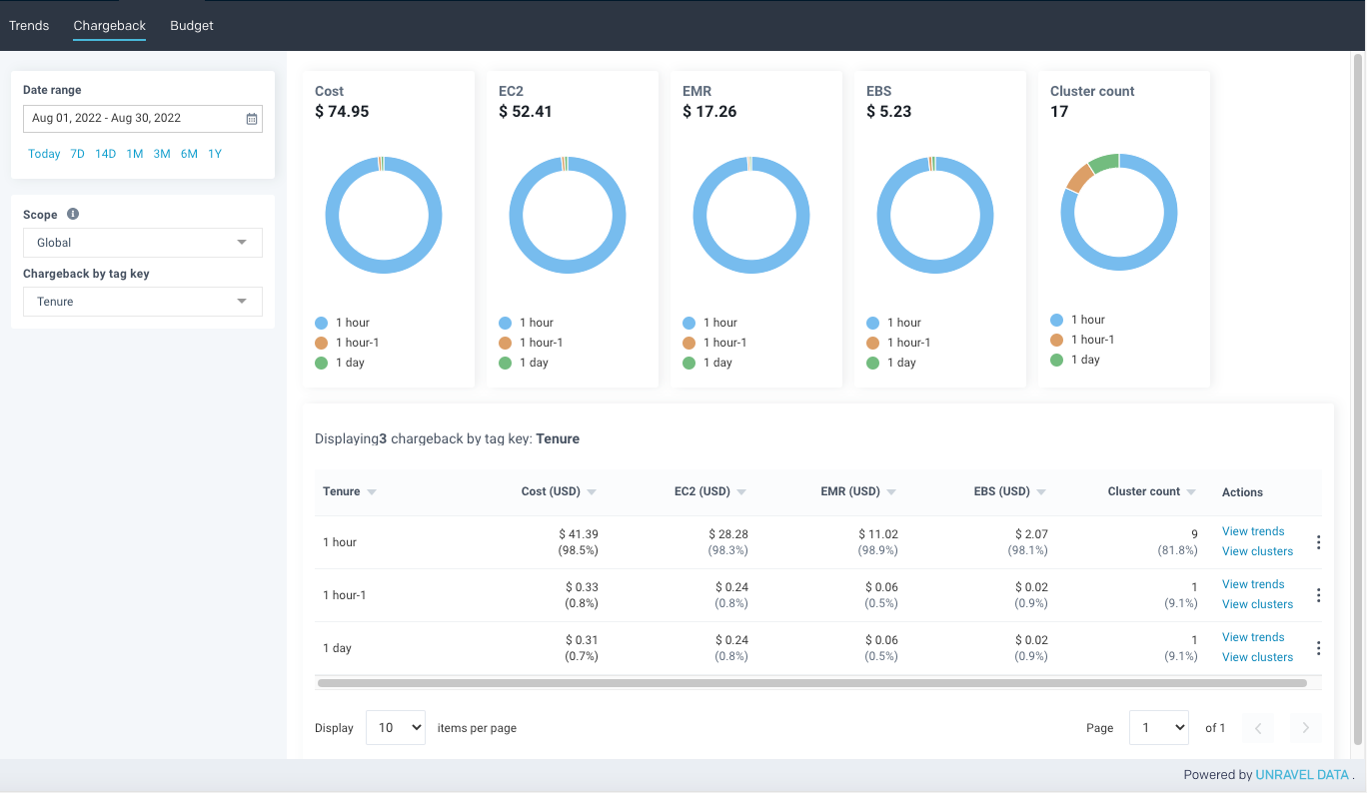Toggle 1 day legend in EBS chart
1367x793 pixels.
click(891, 363)
